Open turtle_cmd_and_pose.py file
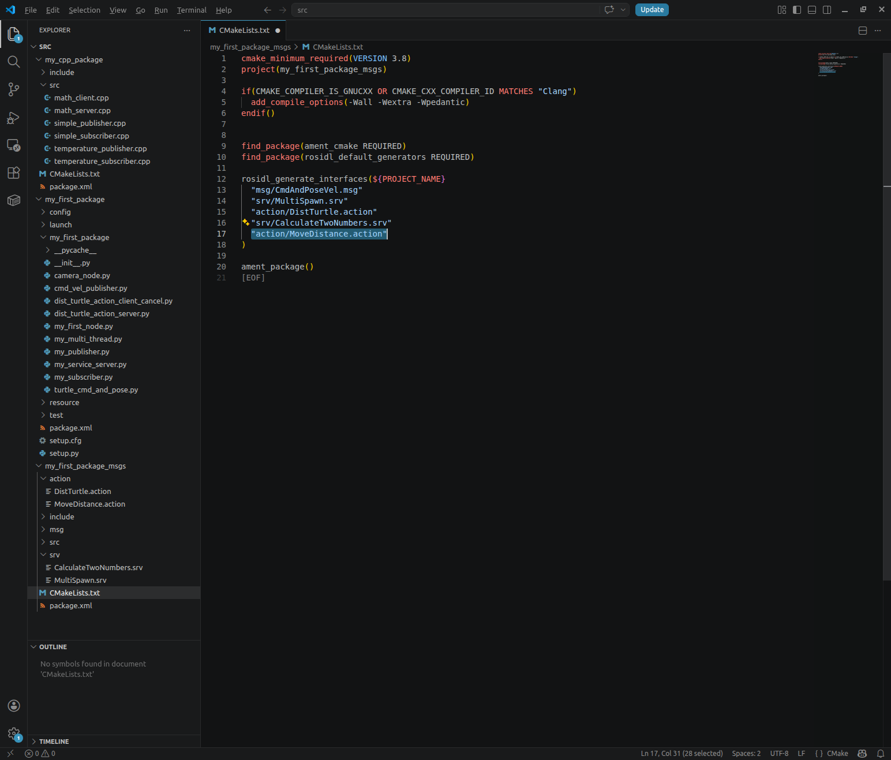891x760 pixels. (96, 390)
